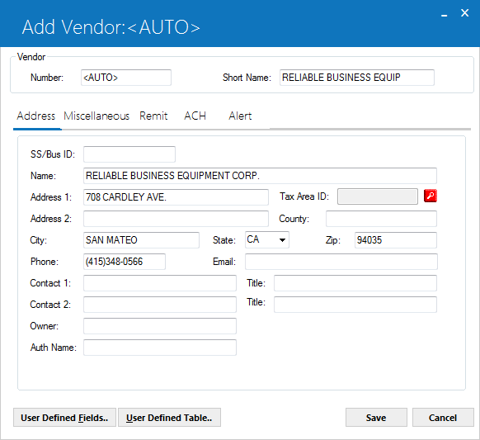Close the Add Vendor dialog
The width and height of the screenshot is (480, 440).
click(464, 13)
